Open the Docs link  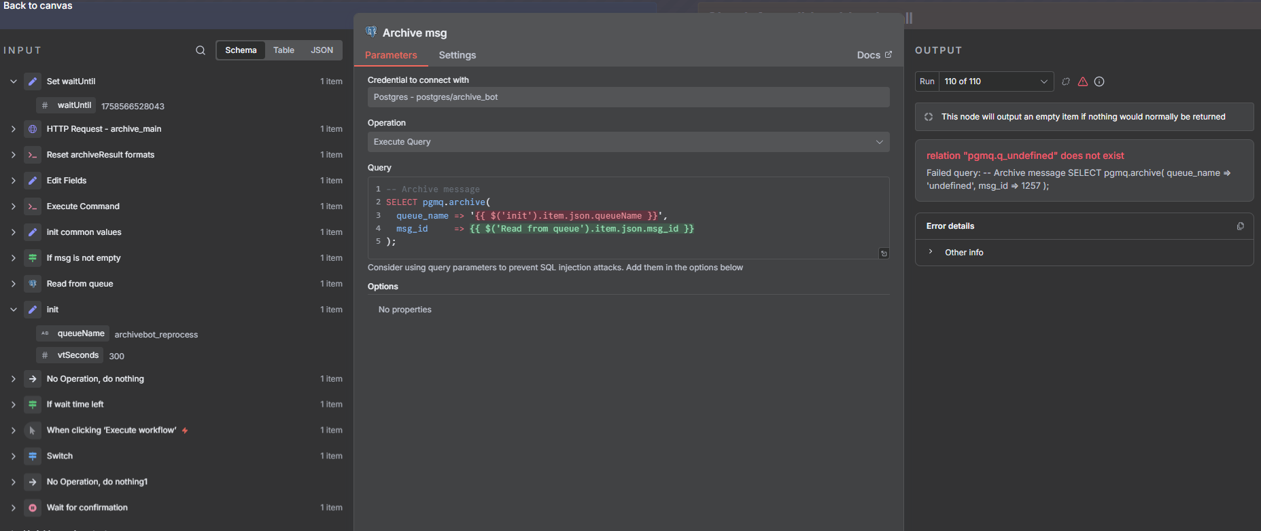tap(874, 55)
